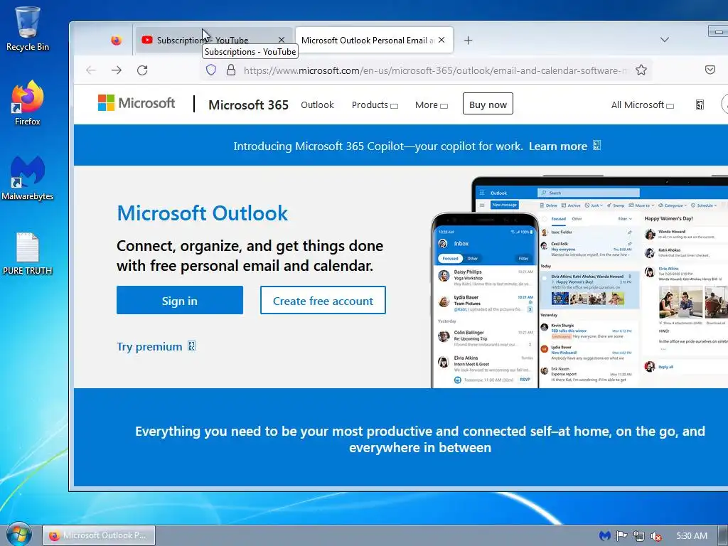728x546 pixels.
Task: Follow the Copilot Learn more link
Action: pyautogui.click(x=564, y=146)
